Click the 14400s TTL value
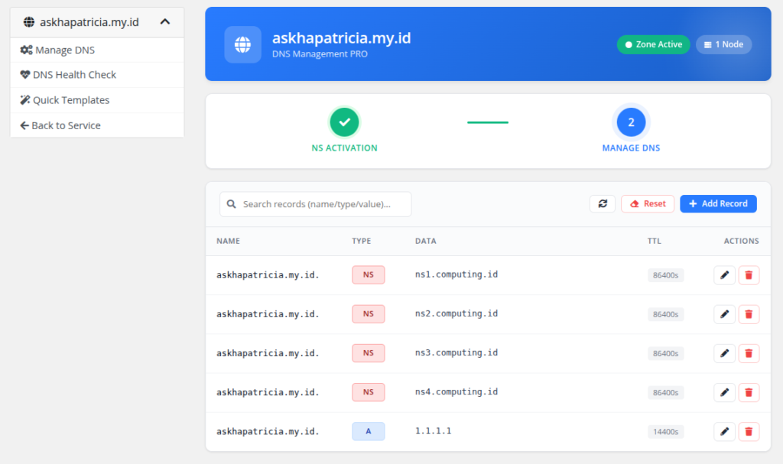 click(666, 432)
